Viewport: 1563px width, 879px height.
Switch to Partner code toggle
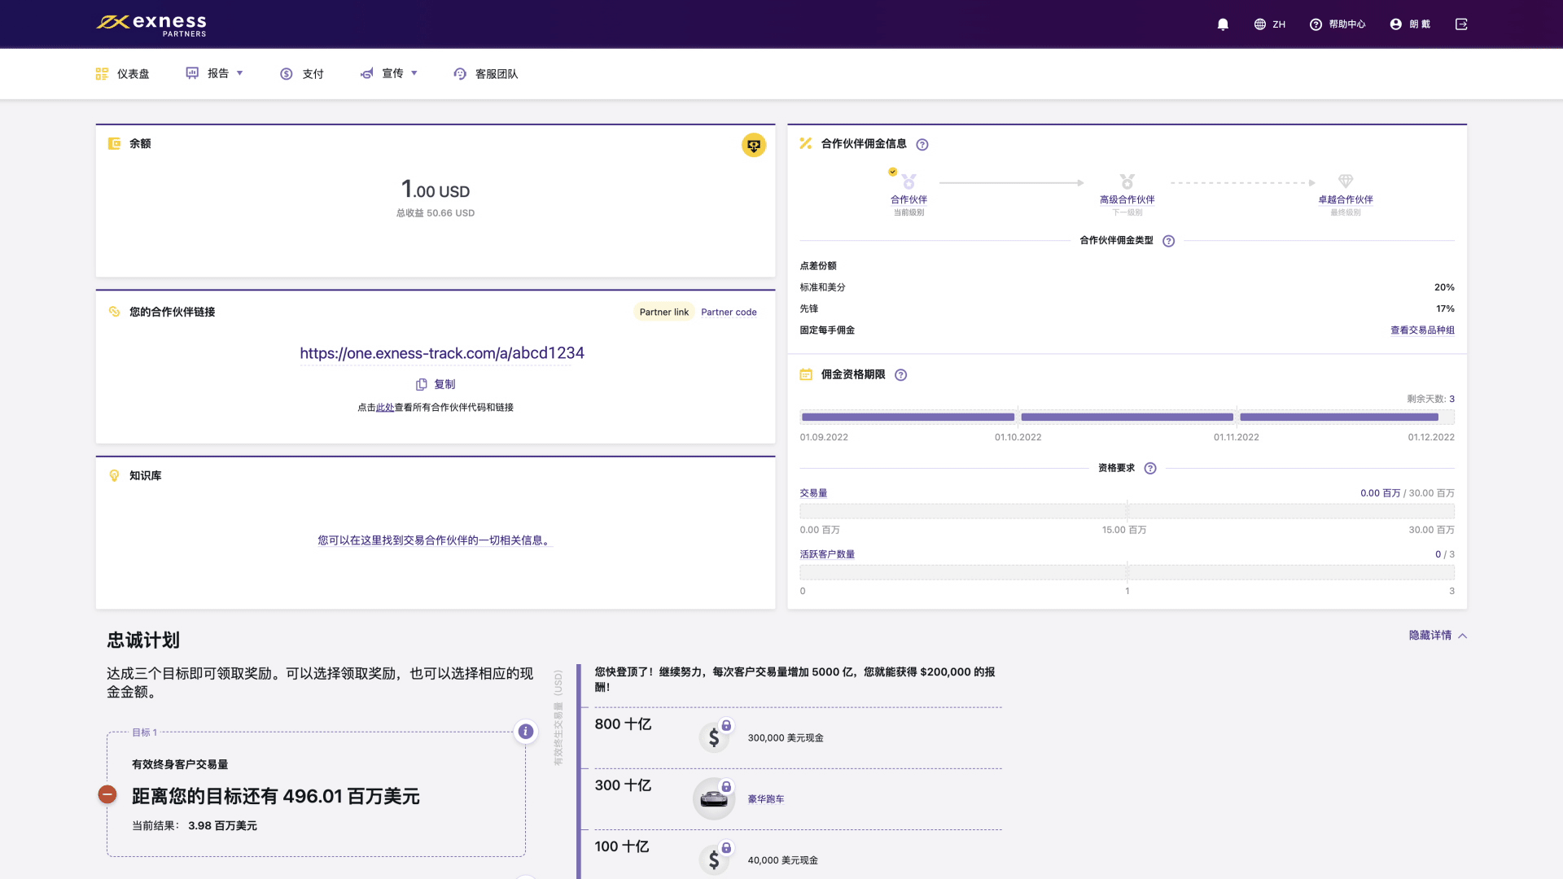[729, 313]
